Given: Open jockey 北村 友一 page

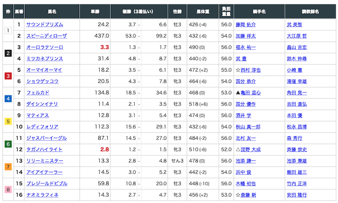Looking at the screenshot, I should click(x=246, y=138).
